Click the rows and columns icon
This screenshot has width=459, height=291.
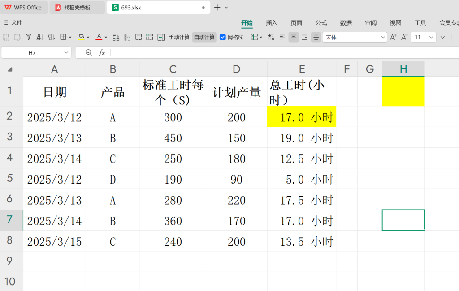click(116, 37)
